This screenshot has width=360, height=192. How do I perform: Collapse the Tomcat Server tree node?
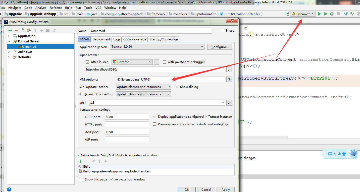coord(9,41)
